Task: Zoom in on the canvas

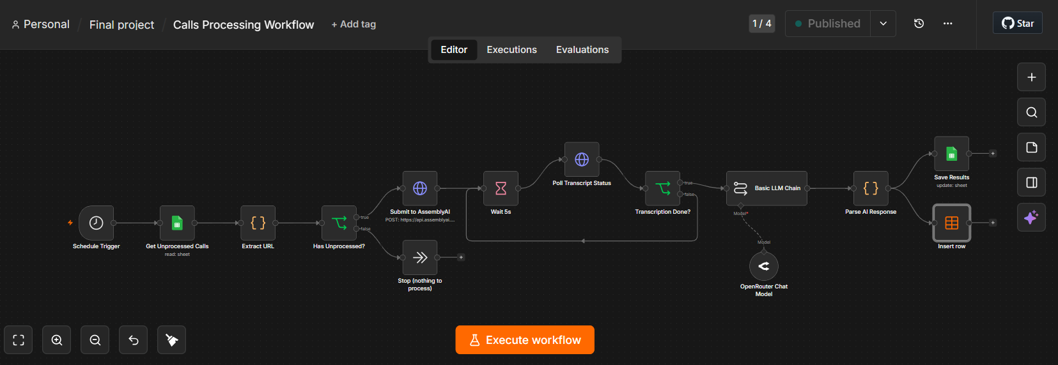Action: click(57, 340)
